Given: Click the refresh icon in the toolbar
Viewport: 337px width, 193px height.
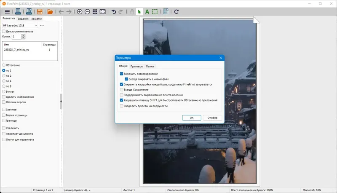Looking at the screenshot, I should (177, 12).
